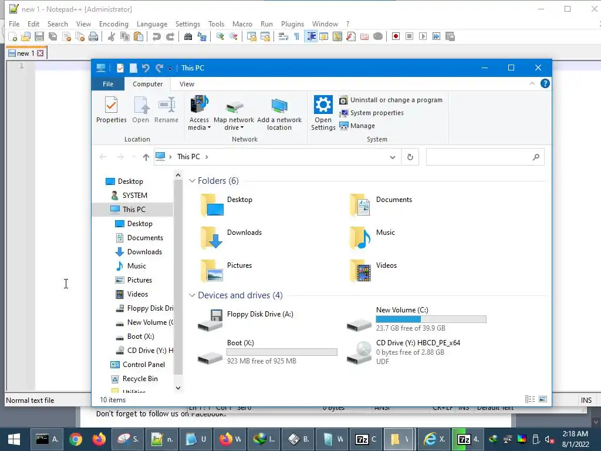This screenshot has width=601, height=451.
Task: Click Refresh button beside address bar
Action: tap(410, 157)
